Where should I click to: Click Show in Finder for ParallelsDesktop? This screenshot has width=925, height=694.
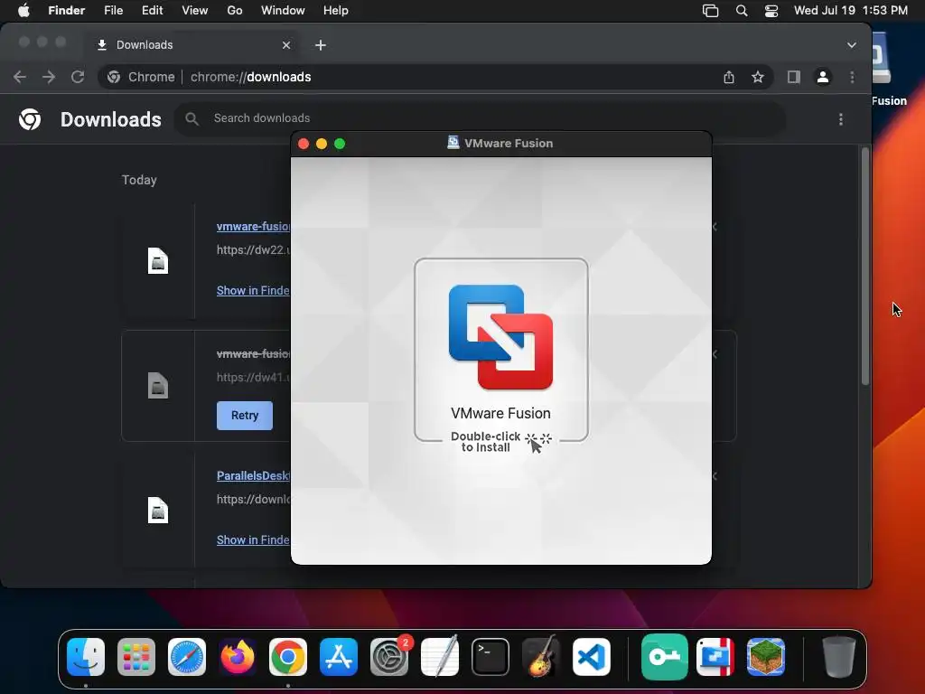point(253,540)
